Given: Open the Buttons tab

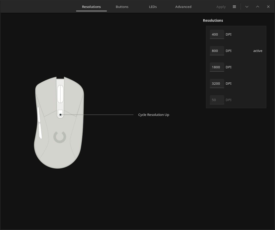Looking at the screenshot, I should tap(122, 7).
